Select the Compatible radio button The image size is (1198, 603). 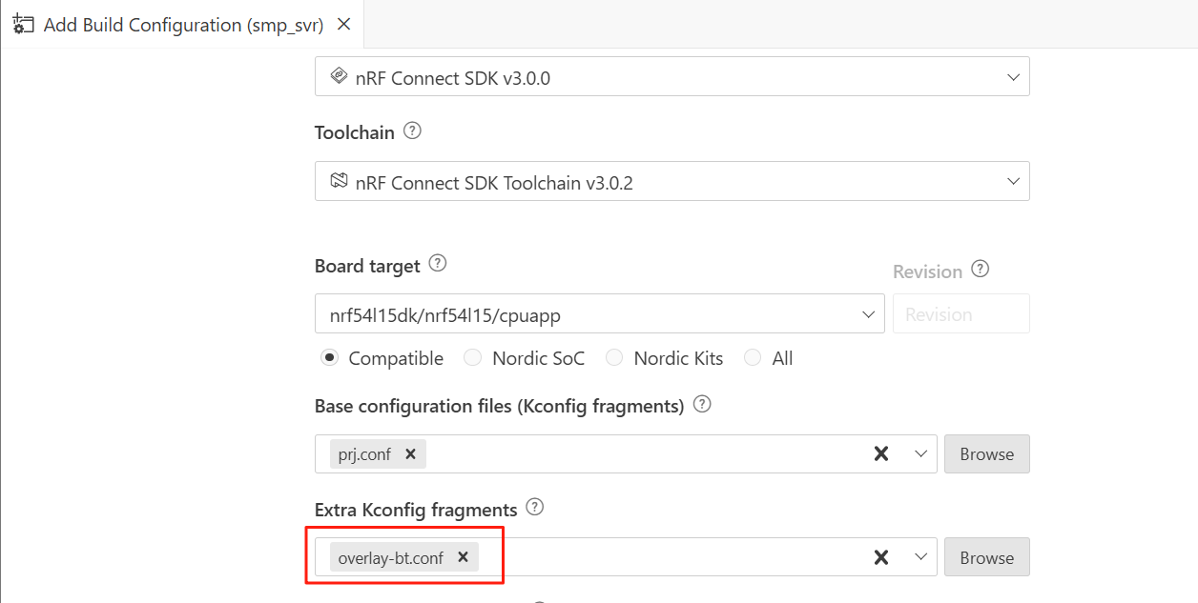point(330,358)
